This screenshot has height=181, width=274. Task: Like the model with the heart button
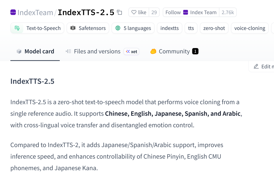pyautogui.click(x=139, y=12)
